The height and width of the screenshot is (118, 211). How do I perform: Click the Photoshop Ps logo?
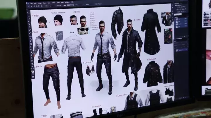pyautogui.click(x=28, y=3)
